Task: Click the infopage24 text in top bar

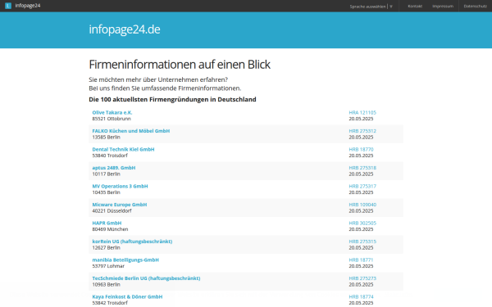Action: tap(28, 6)
